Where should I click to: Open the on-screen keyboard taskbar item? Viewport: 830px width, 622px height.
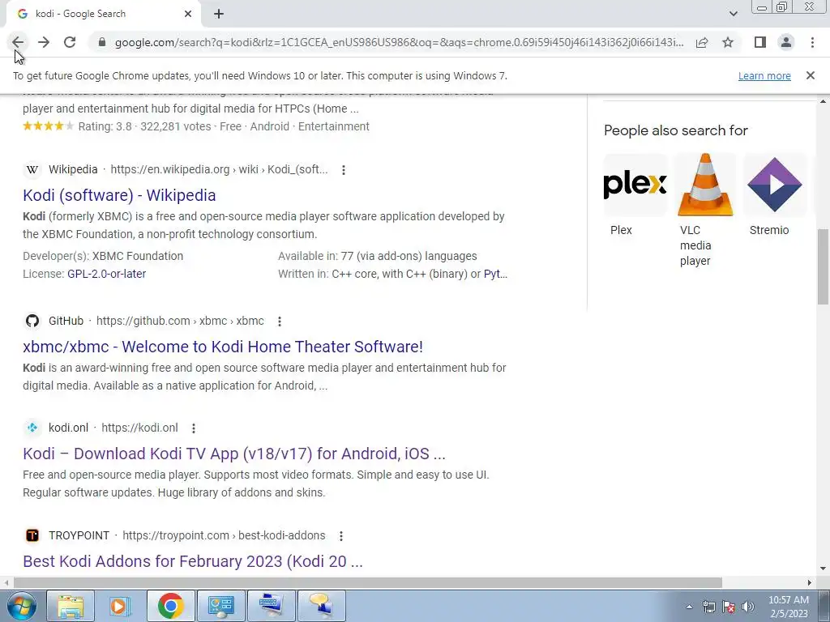pyautogui.click(x=271, y=606)
